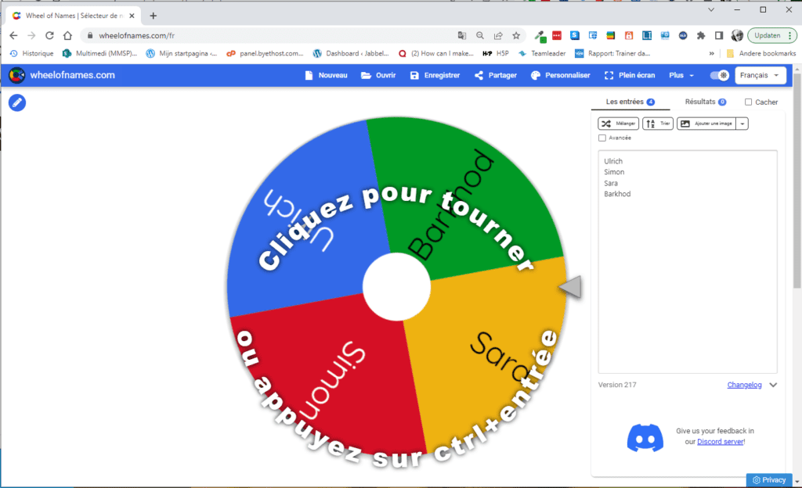This screenshot has height=488, width=802.
Task: Open the Personnaliser customization dialog
Action: tap(561, 75)
